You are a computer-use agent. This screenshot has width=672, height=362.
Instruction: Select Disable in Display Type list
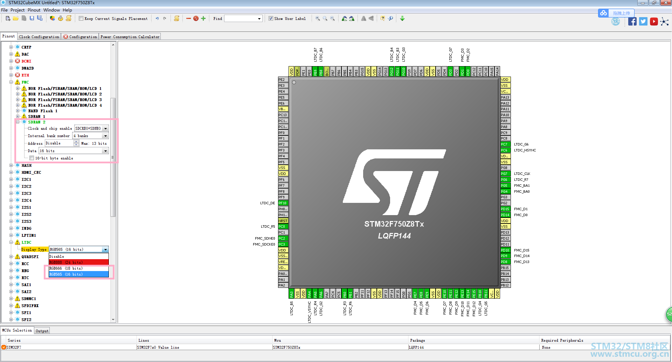pyautogui.click(x=79, y=256)
